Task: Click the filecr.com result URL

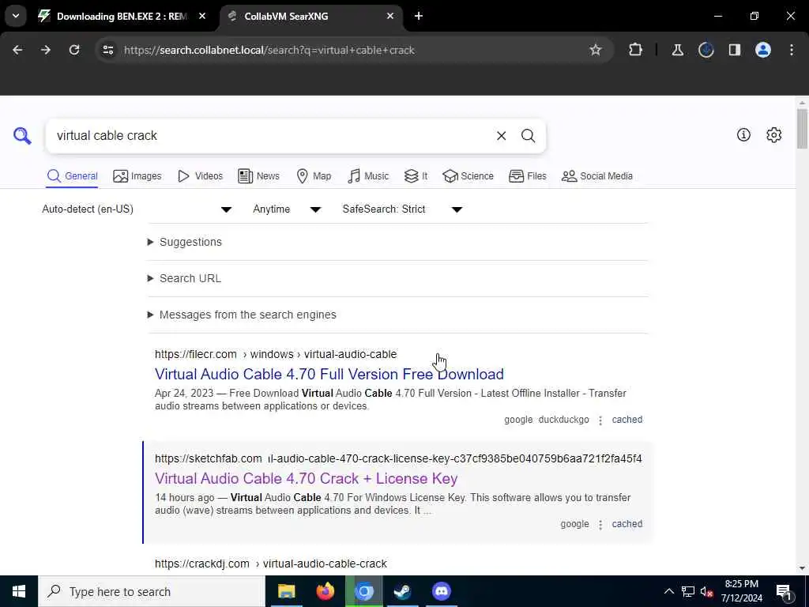Action: pos(276,354)
